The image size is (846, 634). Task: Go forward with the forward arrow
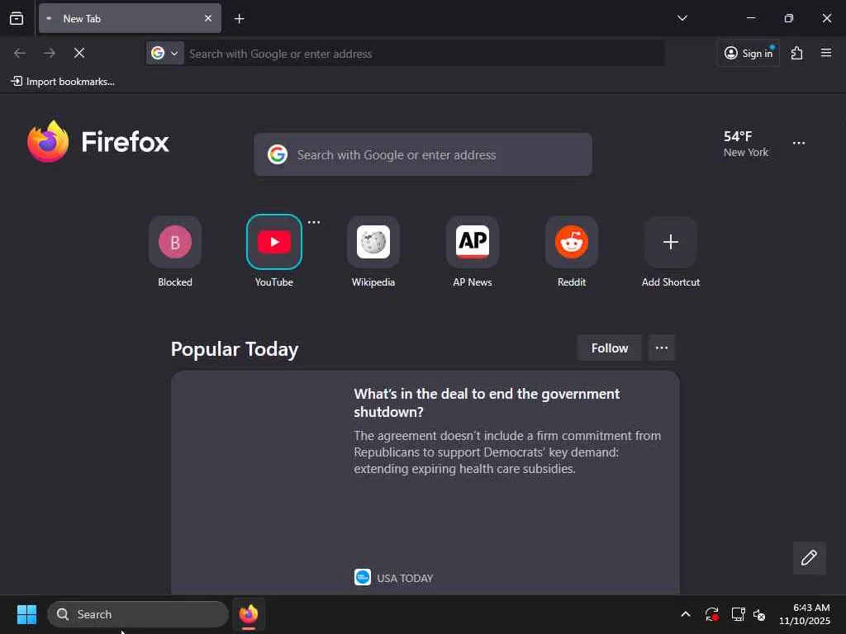(x=49, y=53)
